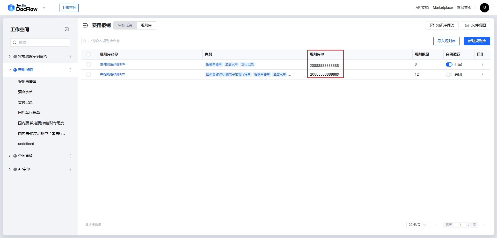Switch to the 规则库 tab
497x238 pixels.
(146, 25)
